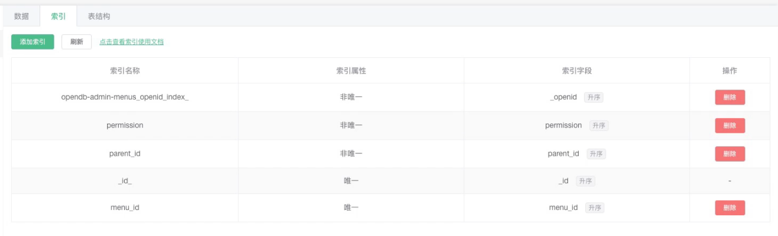Select the 唯一 cell in menu_id row

(351, 208)
